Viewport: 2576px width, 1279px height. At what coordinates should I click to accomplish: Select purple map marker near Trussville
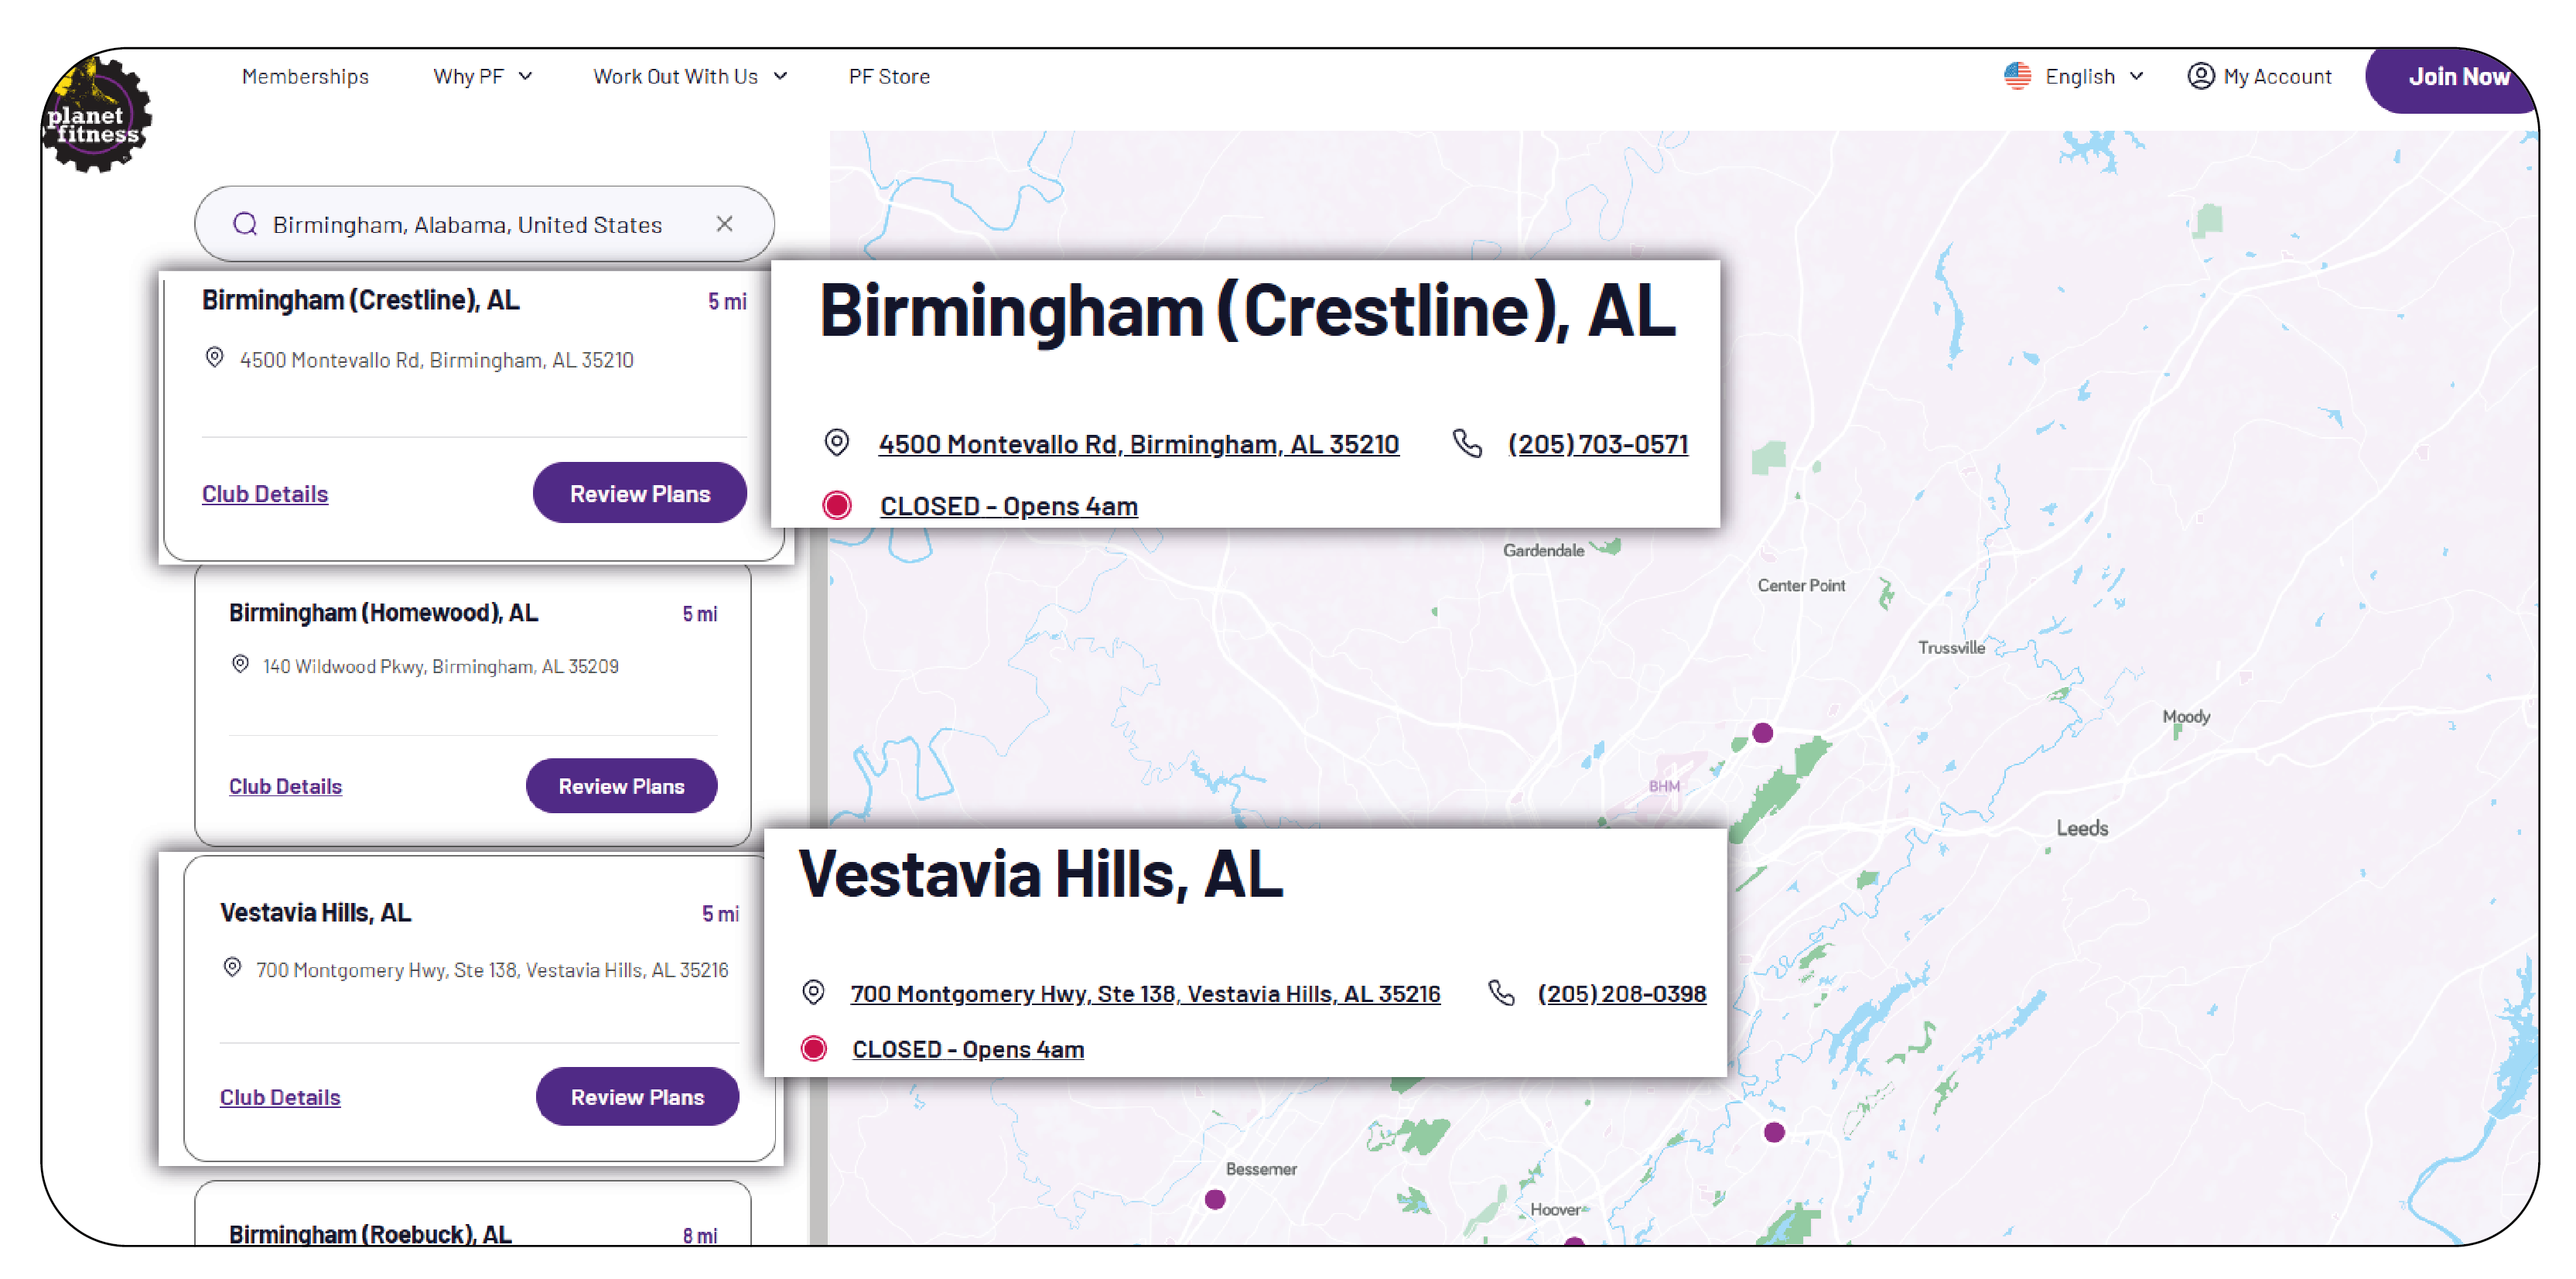click(x=1763, y=733)
